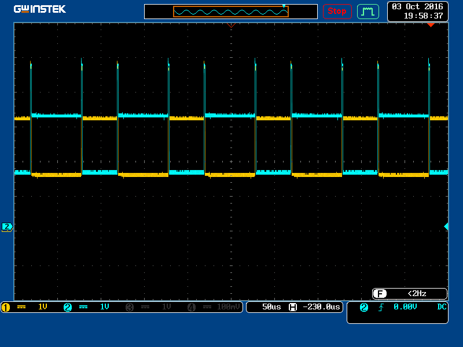The height and width of the screenshot is (347, 463).
Task: Click the 0.00V trigger level value
Action: [x=405, y=307]
